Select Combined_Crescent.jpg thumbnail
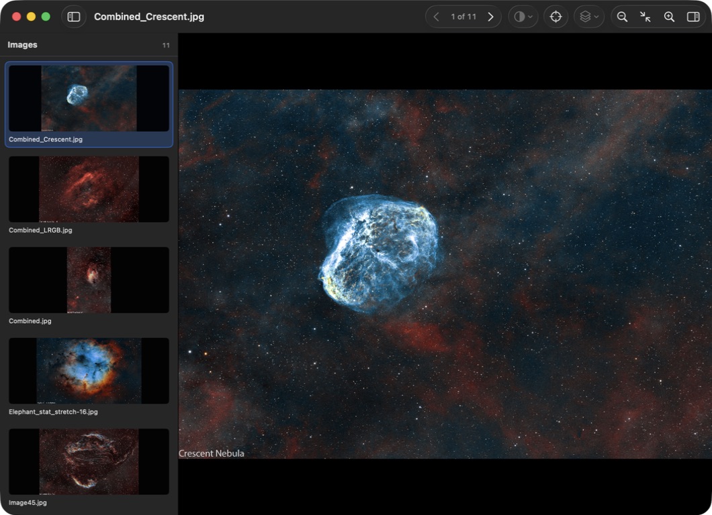The width and height of the screenshot is (712, 515). click(89, 99)
